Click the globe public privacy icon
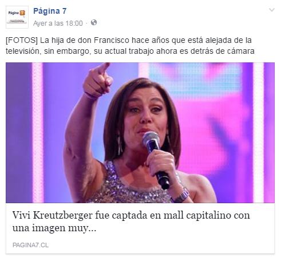This screenshot has height=261, width=281. click(x=94, y=22)
